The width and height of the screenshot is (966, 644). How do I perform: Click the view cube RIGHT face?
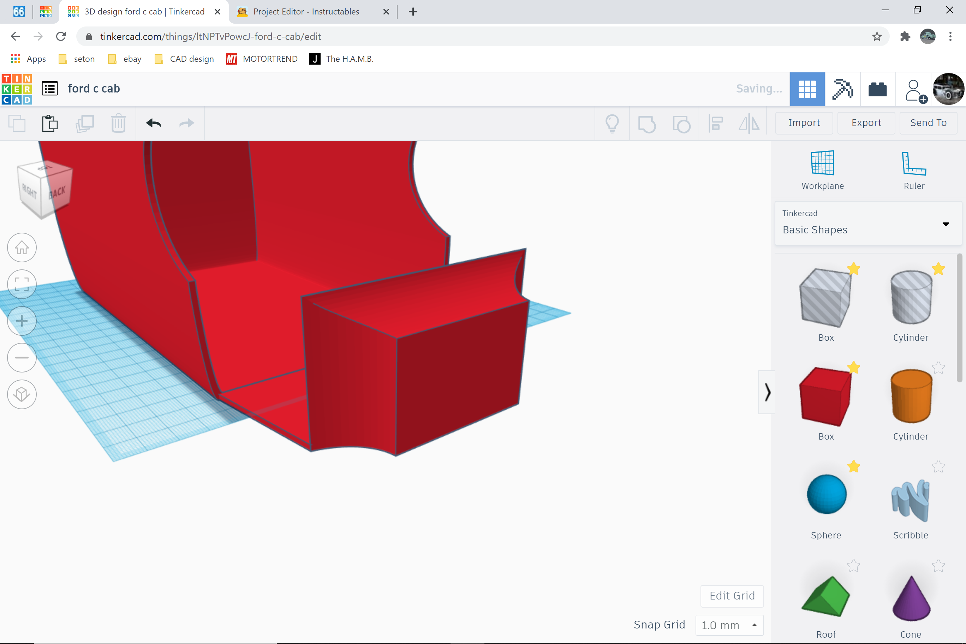pyautogui.click(x=30, y=191)
